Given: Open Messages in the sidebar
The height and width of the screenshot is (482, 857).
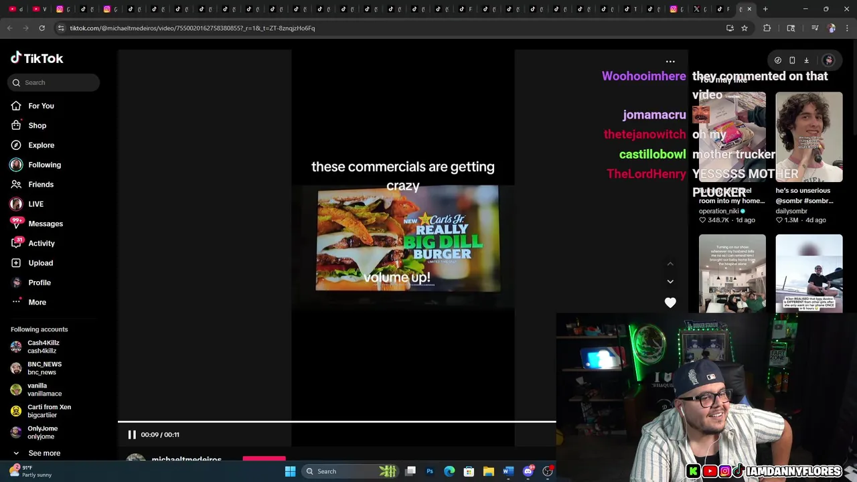Looking at the screenshot, I should (46, 224).
